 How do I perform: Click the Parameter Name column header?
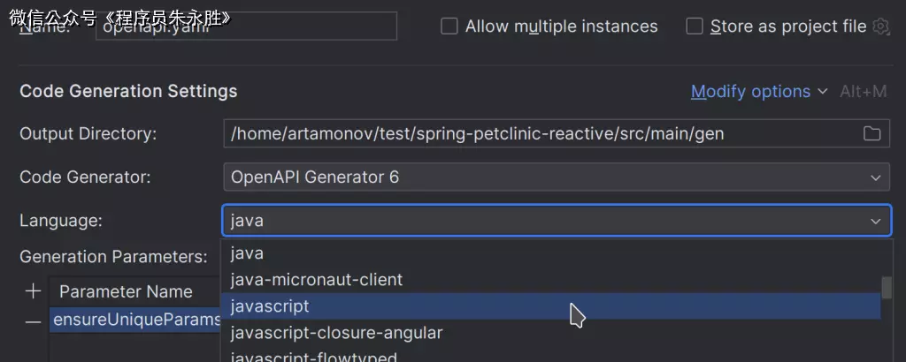[x=126, y=291]
